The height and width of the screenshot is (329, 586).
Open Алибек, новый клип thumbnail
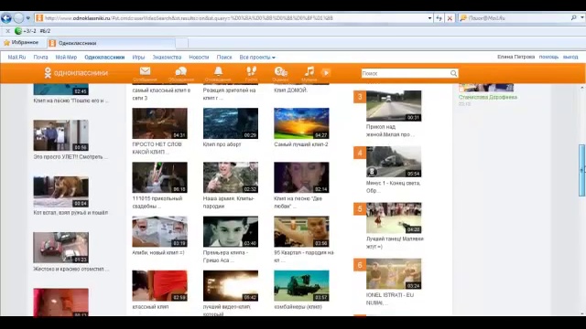pos(159,231)
